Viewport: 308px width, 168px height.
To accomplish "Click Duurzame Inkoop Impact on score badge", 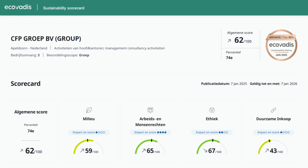I will point(273,132).
